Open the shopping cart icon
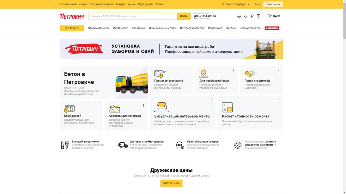346x194 pixels. [x=270, y=16]
